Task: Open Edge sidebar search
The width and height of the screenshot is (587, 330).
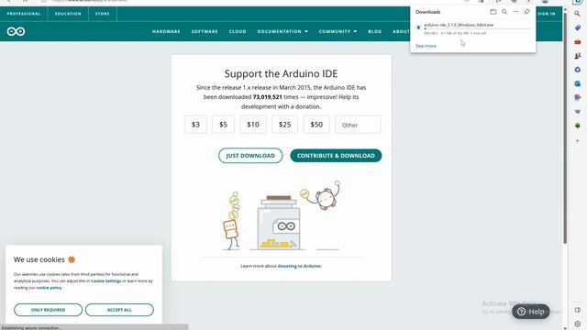Action: (x=577, y=14)
